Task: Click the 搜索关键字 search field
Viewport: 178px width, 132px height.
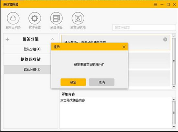Action: [144, 27]
